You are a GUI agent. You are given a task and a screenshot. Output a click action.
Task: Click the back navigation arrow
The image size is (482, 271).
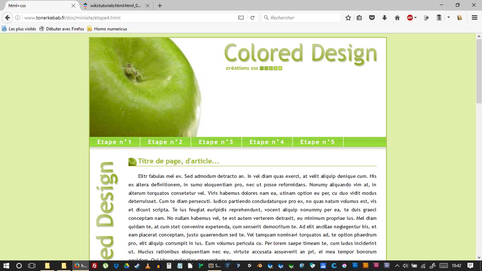7,18
